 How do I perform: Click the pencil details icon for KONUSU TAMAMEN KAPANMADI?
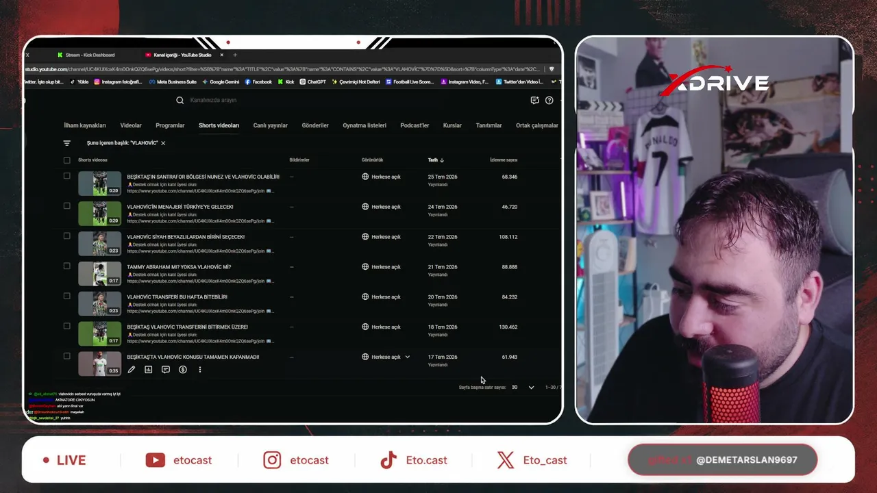[132, 370]
